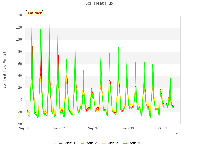Click the Sep 30 x-axis label

coord(128,128)
